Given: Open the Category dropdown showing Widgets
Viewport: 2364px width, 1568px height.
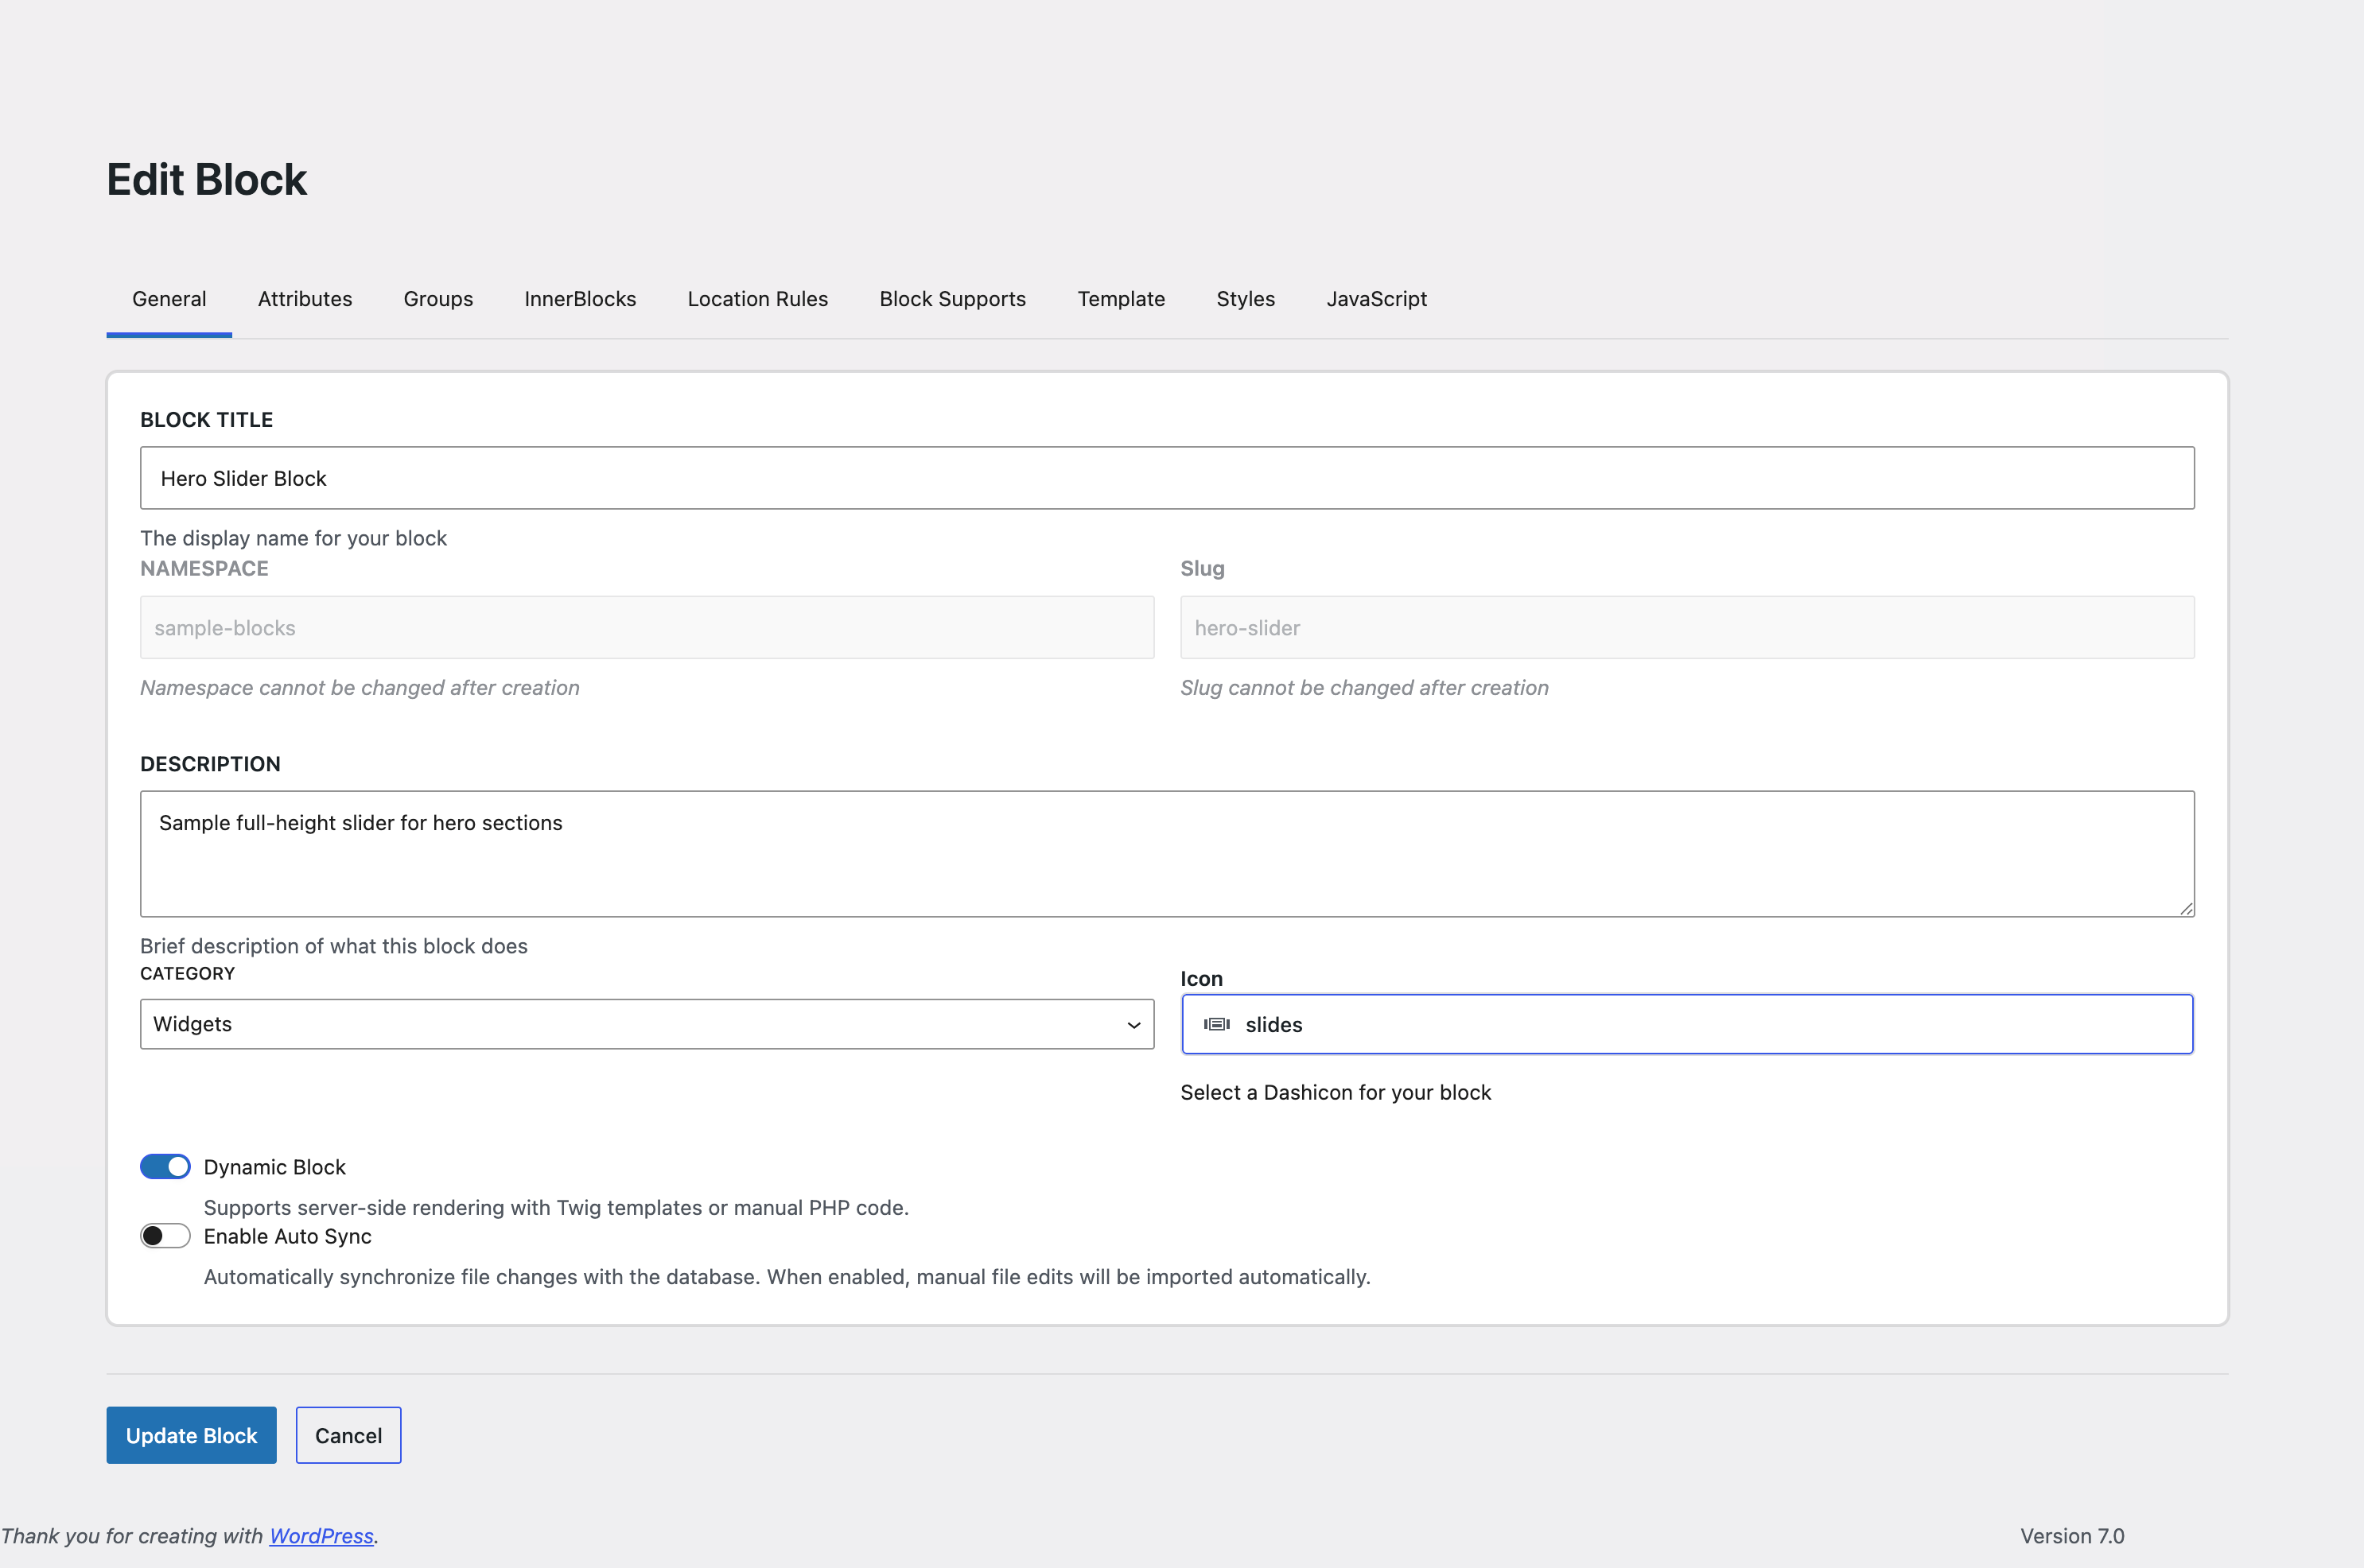Looking at the screenshot, I should pos(646,1024).
